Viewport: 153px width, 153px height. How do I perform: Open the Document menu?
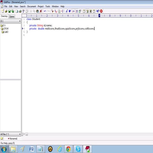pos(32,6)
